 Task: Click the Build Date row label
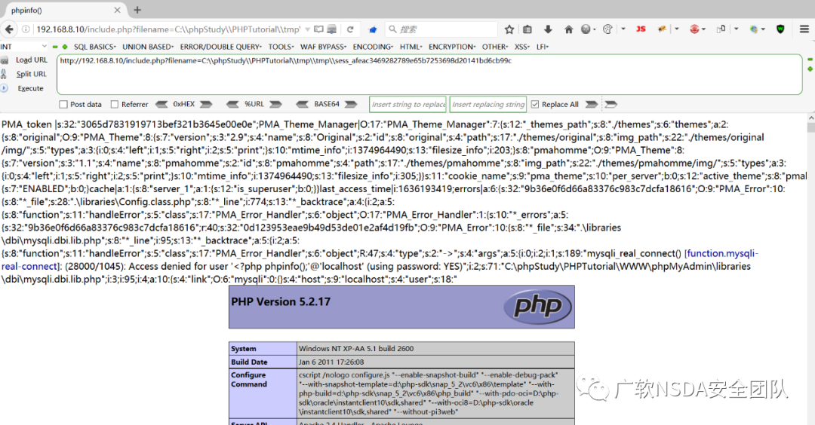click(x=263, y=362)
